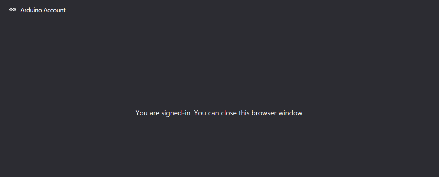Image resolution: width=439 pixels, height=177 pixels.
Task: Click the word "this" in the message
Action: pyautogui.click(x=244, y=113)
